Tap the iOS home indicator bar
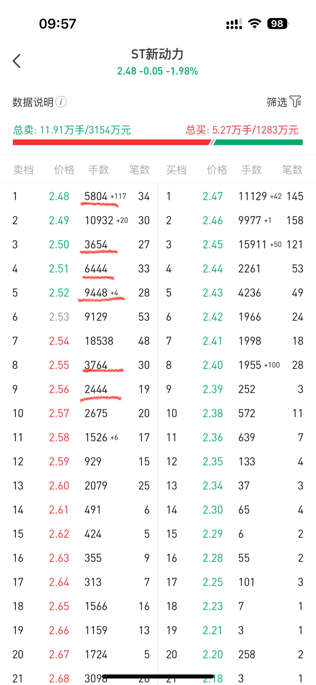Viewport: 316px width, 685px height. point(158,676)
